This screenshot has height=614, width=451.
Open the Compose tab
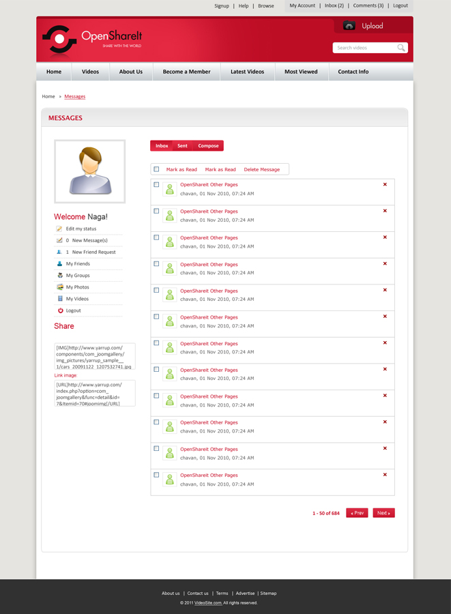(x=208, y=146)
